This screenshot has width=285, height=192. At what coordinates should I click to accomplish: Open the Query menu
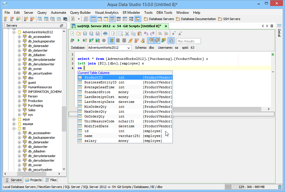point(42,13)
